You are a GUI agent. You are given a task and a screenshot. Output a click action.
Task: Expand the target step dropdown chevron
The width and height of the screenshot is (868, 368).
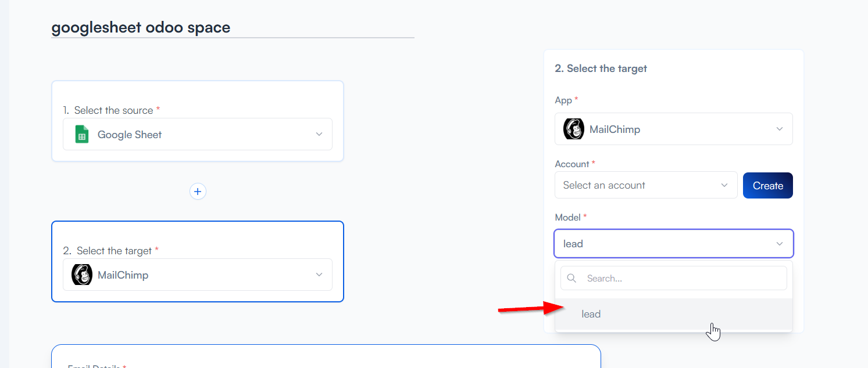tap(319, 275)
